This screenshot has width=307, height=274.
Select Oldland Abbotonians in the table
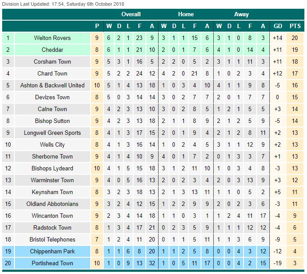click(52, 204)
